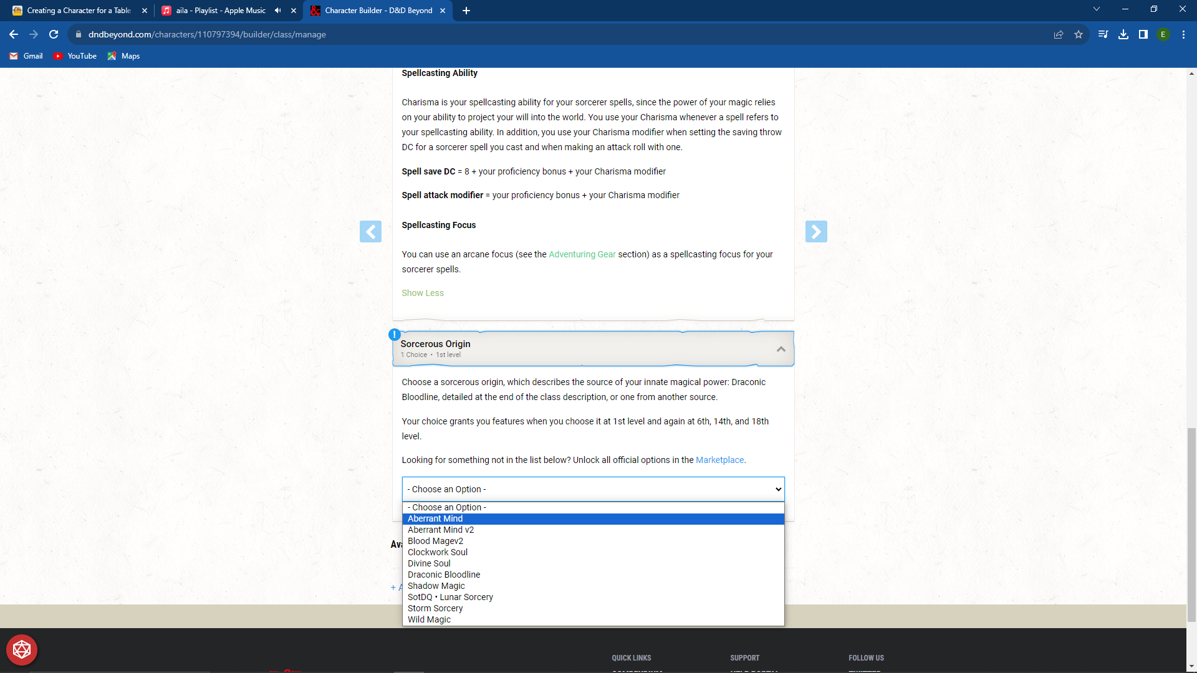Click the next page blue arrow button
The image size is (1197, 673).
[817, 231]
